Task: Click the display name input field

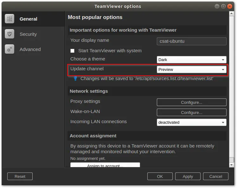Action: [x=191, y=41]
